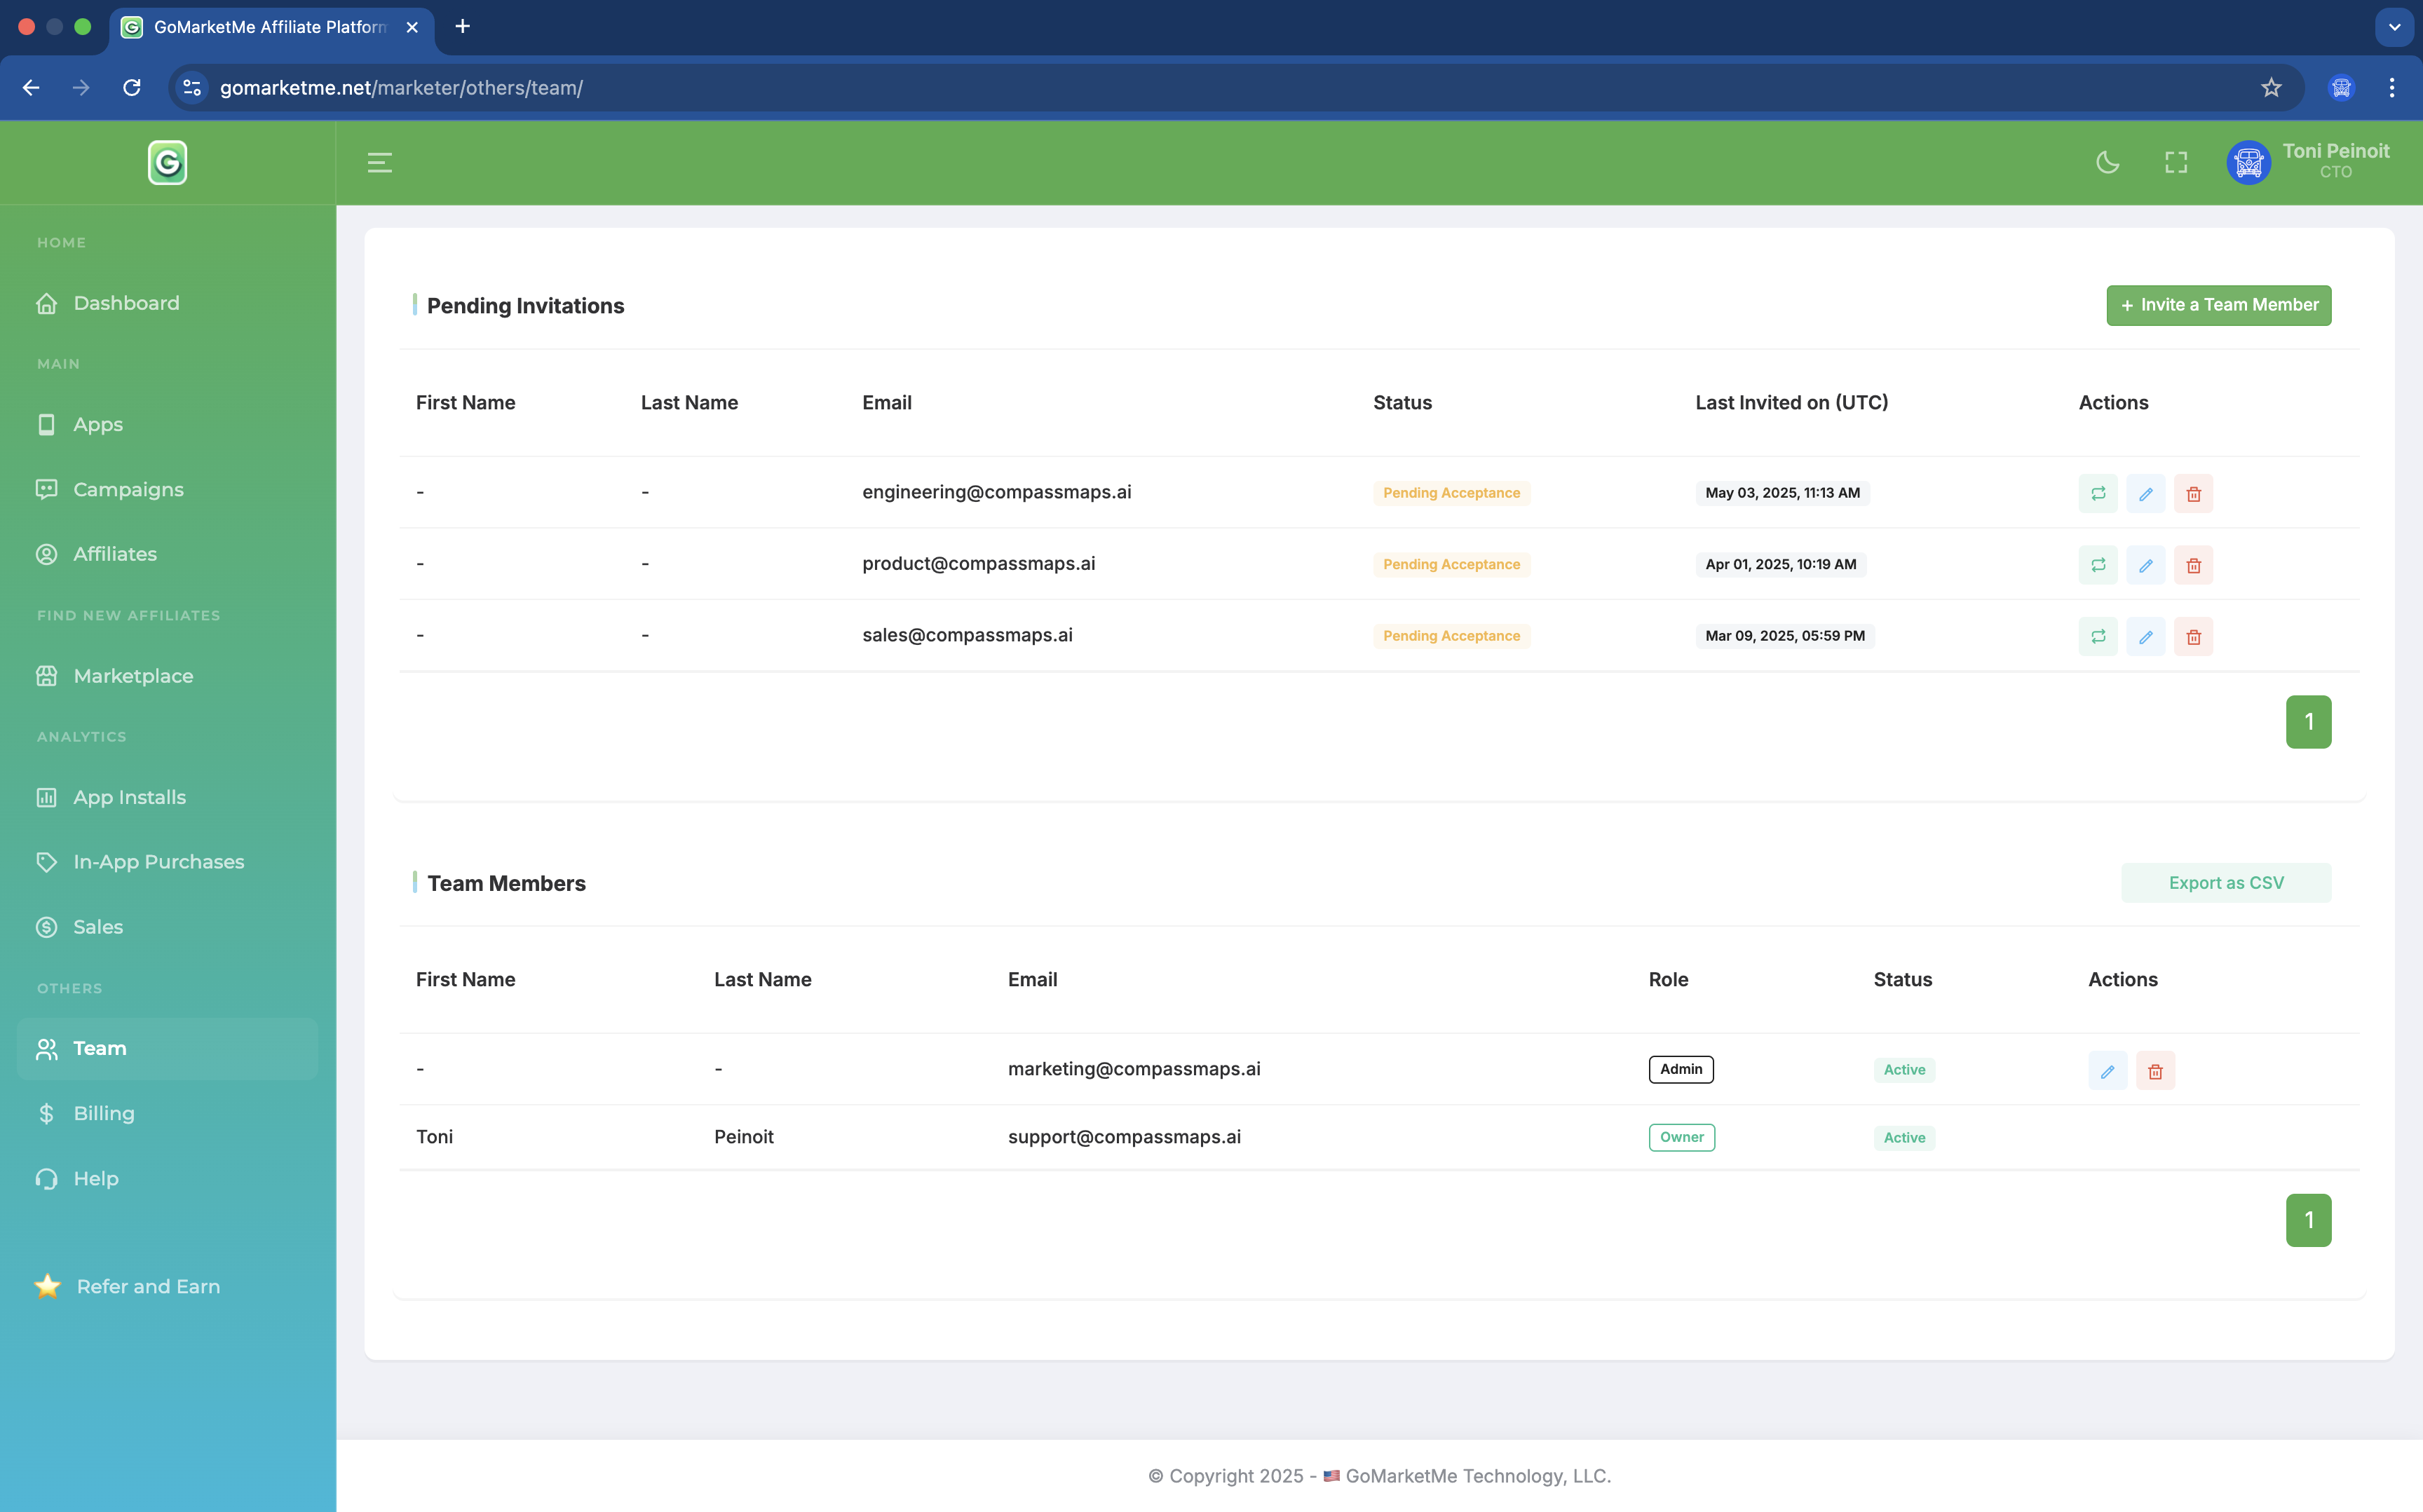Click the browser back arrow
This screenshot has height=1512, width=2423.
(x=31, y=88)
